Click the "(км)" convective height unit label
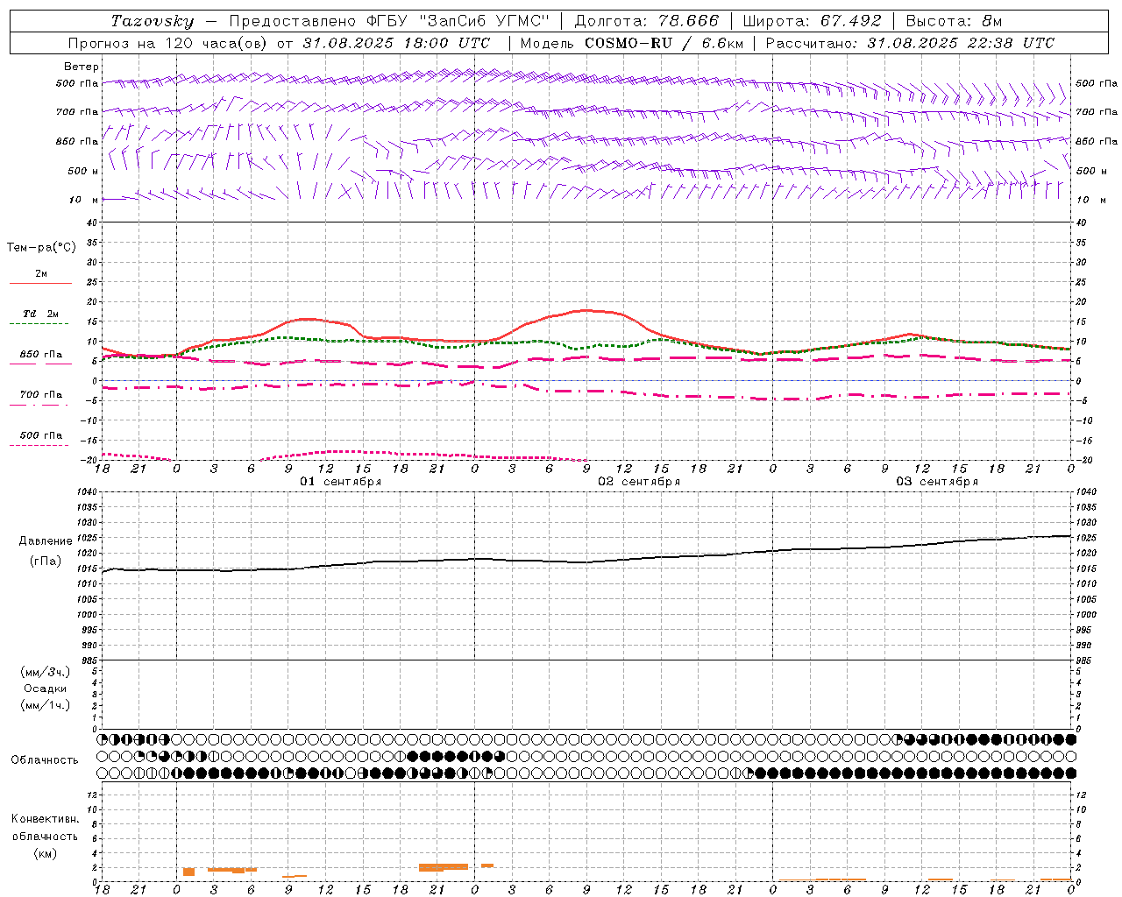The image size is (1122, 897). [45, 853]
